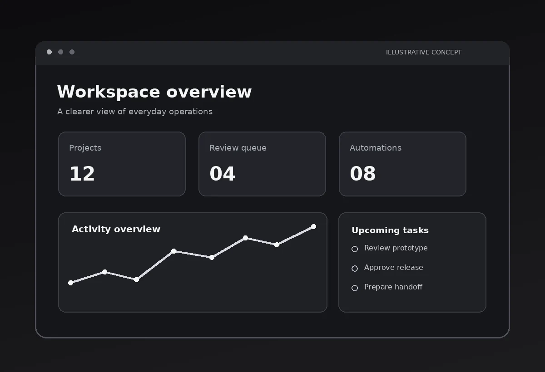Click the Prepare handoff task text
Image resolution: width=545 pixels, height=372 pixels.
click(393, 287)
